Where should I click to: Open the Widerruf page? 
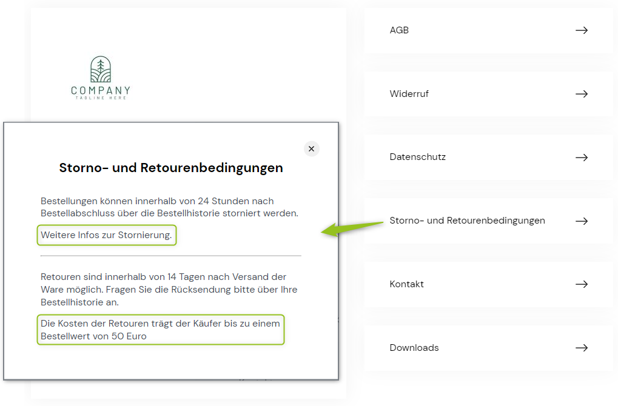click(x=489, y=94)
